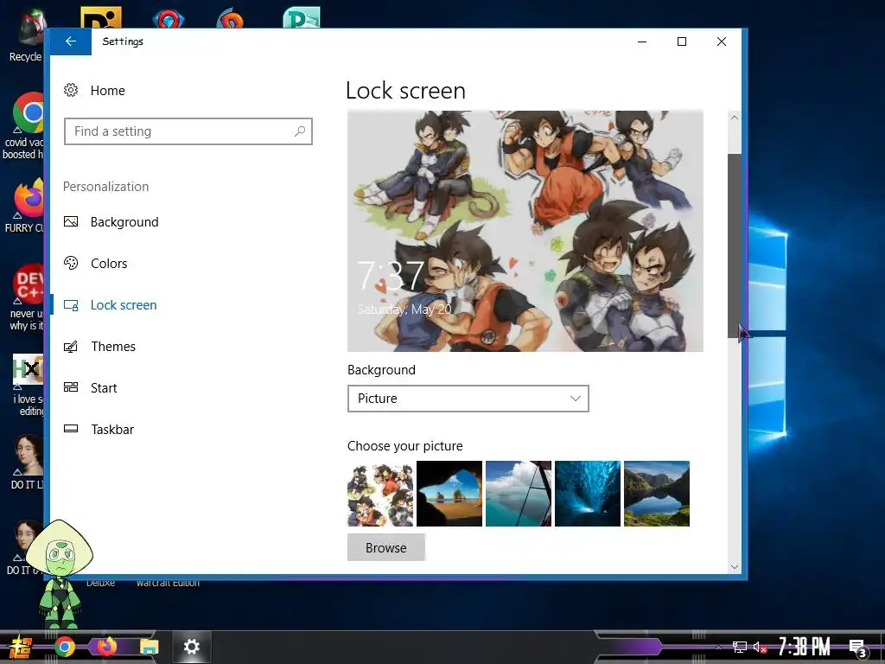Click the Settings vertical scrollbar thumb

tap(735, 246)
